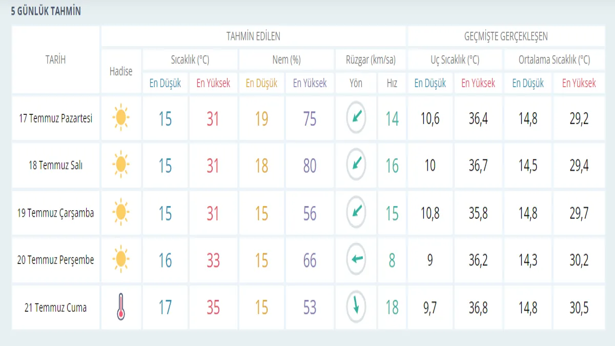Viewport: 615px width, 346px height.
Task: Click the sun icon for 18 Temmuz Salı
Action: pyautogui.click(x=120, y=165)
